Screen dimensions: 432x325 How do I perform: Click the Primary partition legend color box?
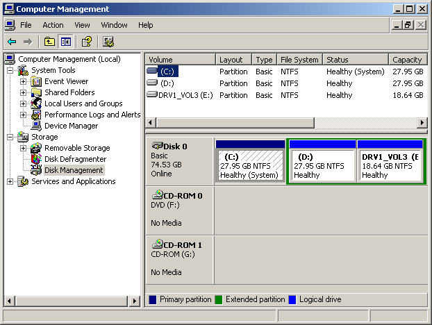pyautogui.click(x=153, y=300)
